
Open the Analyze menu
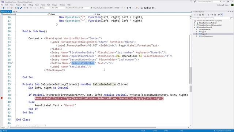point(54,5)
